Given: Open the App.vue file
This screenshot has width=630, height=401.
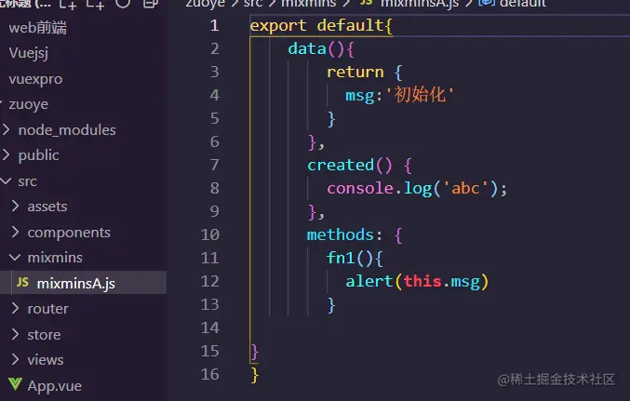Looking at the screenshot, I should [55, 386].
